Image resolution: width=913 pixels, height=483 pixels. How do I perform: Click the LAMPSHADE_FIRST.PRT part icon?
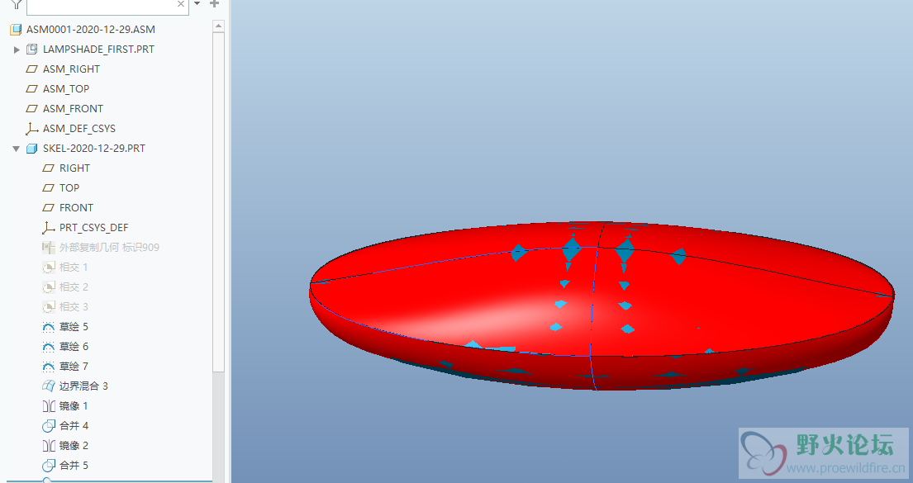click(32, 50)
